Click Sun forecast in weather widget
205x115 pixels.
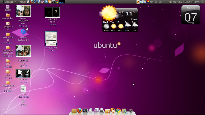click(134, 26)
